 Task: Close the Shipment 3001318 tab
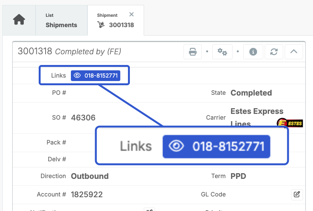pos(131,15)
